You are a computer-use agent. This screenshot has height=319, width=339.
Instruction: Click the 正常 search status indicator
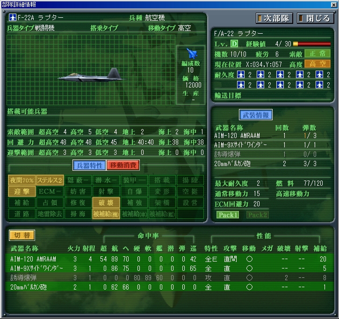[x=317, y=54]
